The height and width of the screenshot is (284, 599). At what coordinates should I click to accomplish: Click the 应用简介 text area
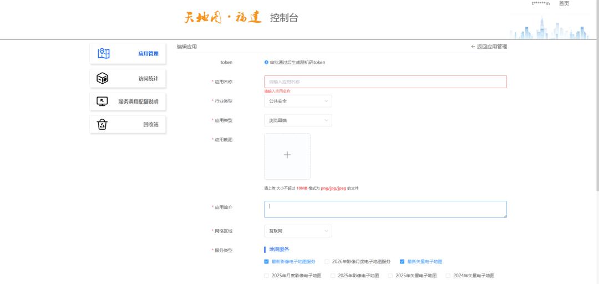[x=385, y=210]
